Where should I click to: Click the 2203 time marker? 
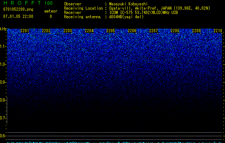pos(68,31)
